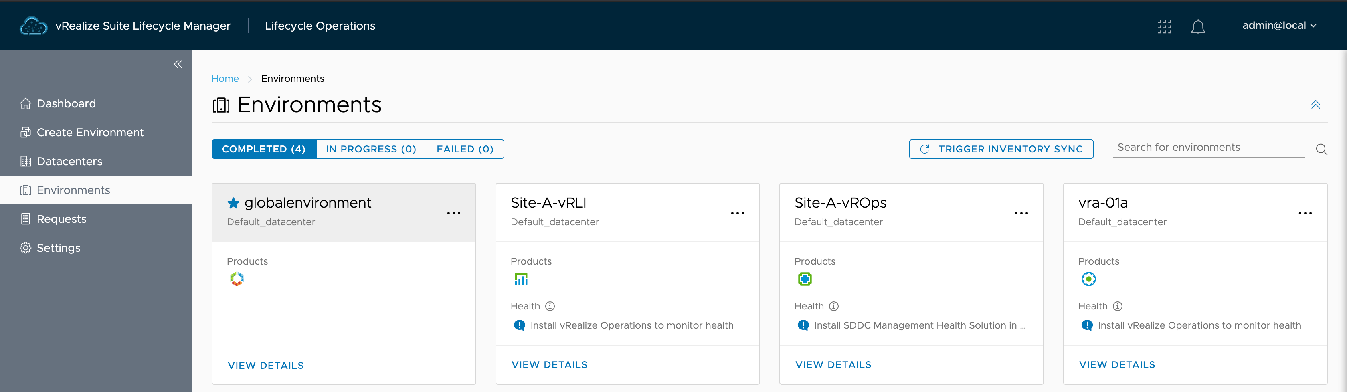Click vra-01a 'Install vRealize Operations' message
The width and height of the screenshot is (1347, 392).
point(1199,325)
